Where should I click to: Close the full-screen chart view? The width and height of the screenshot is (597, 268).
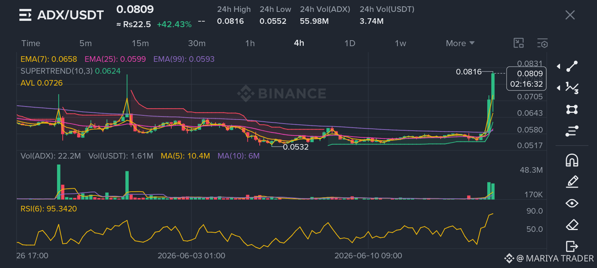(x=570, y=15)
